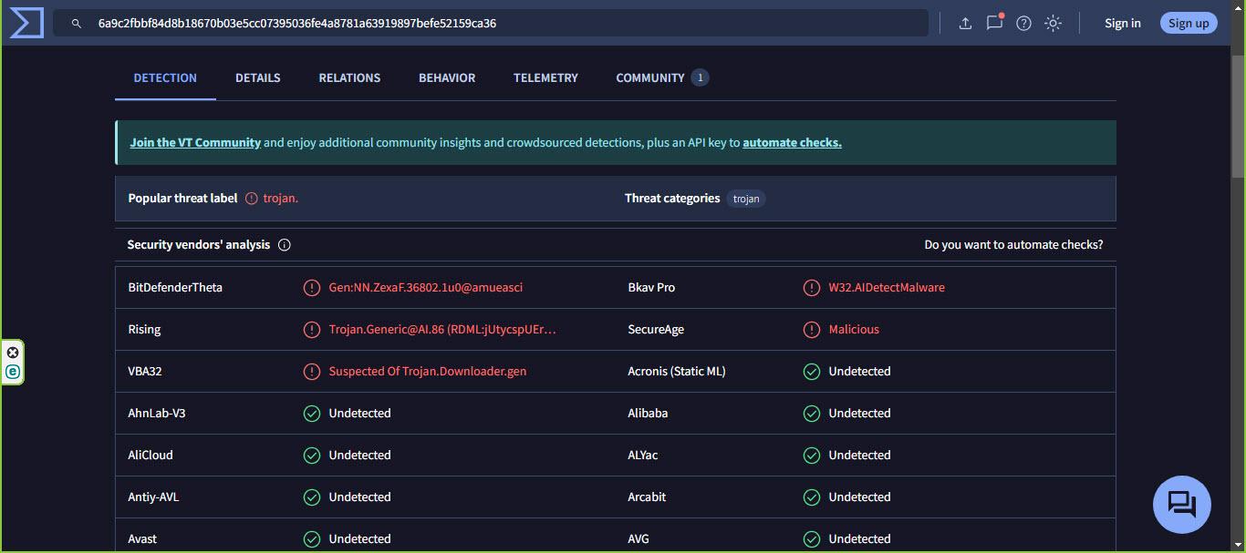1246x553 pixels.
Task: Click the Trojan.Generic@AI.86 detection text
Action: coord(442,330)
